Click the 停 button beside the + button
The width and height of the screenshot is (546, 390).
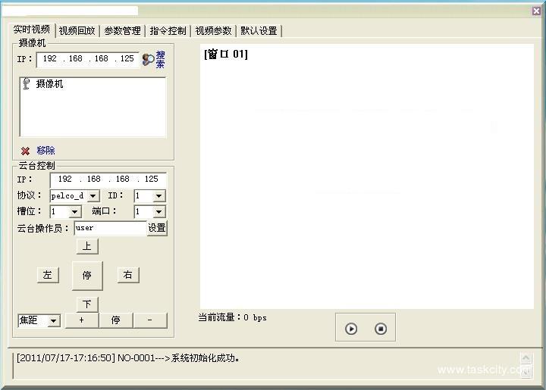(x=116, y=320)
